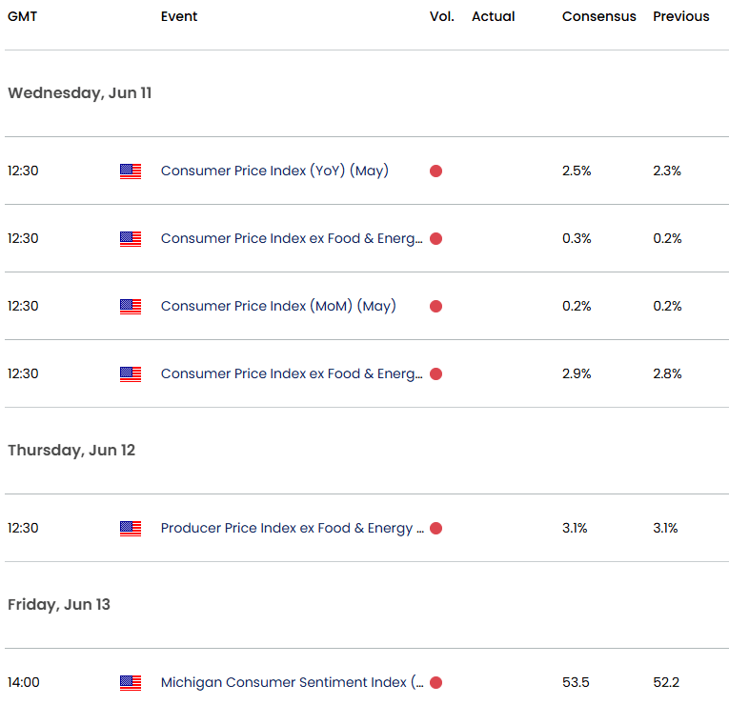The image size is (729, 705).
Task: Click the US flag beside Consumer Price Index (MoM)
Action: [131, 307]
